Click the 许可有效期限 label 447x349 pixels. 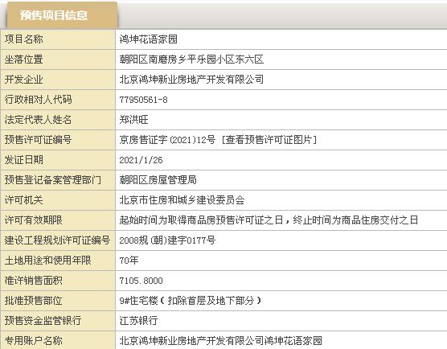pyautogui.click(x=33, y=220)
